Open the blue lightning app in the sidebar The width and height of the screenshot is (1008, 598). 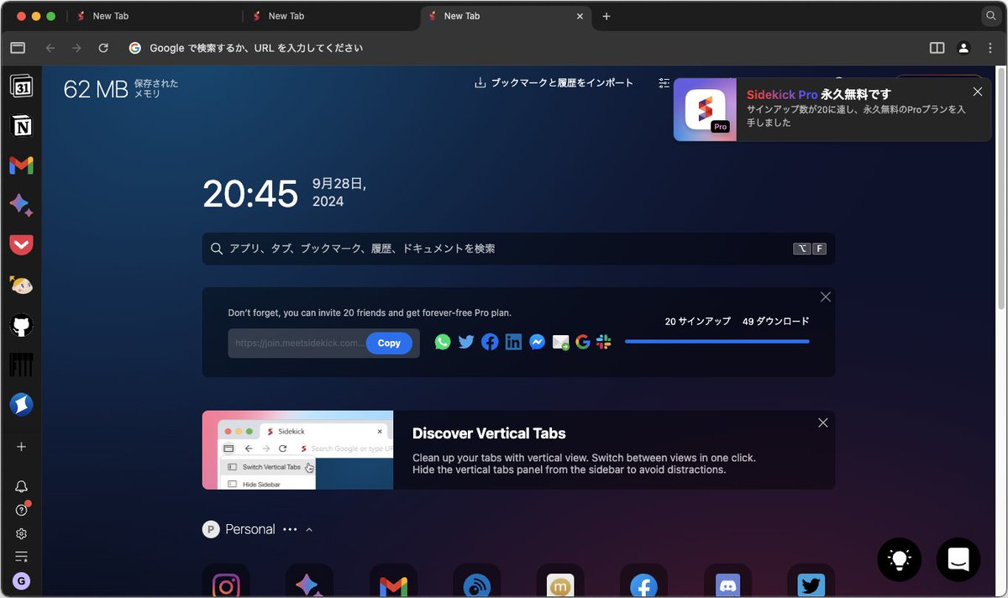point(21,405)
